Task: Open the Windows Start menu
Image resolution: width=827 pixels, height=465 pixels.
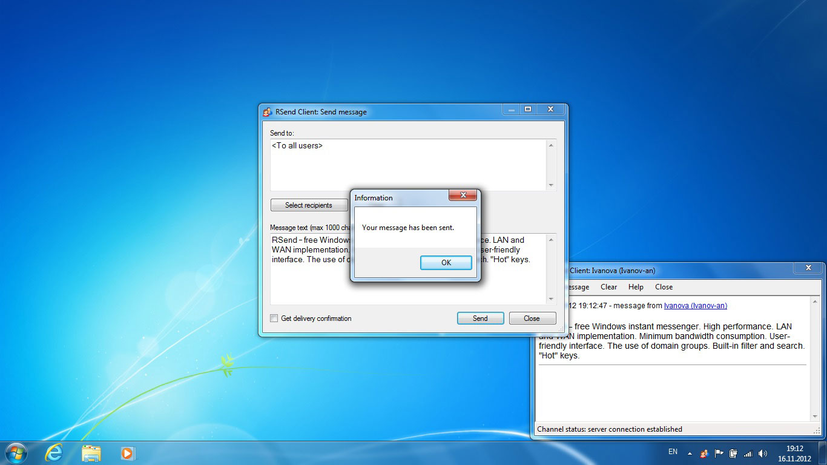Action: point(16,452)
